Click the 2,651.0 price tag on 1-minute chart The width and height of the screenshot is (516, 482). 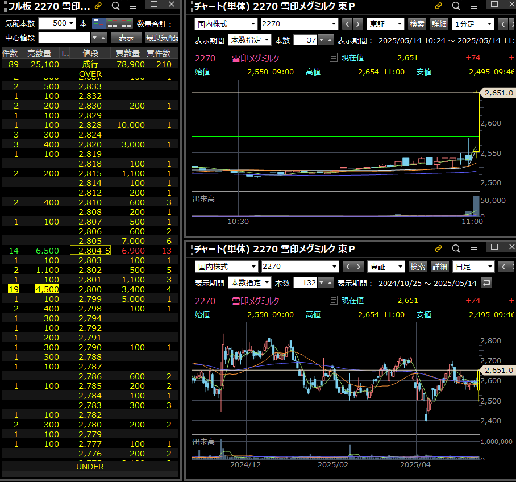point(498,93)
